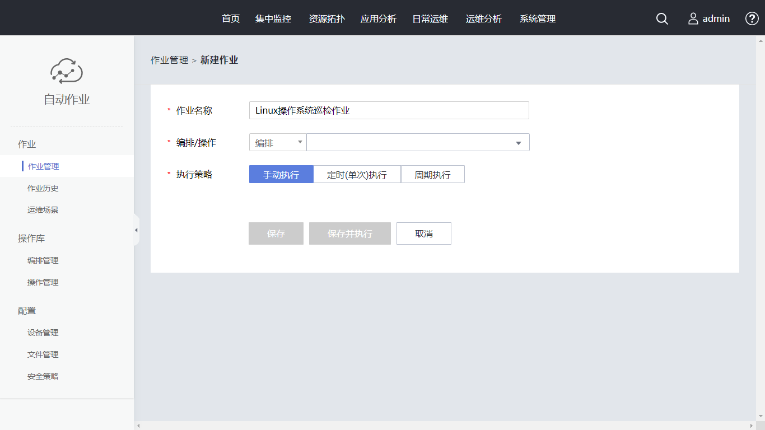Select the 定时(单次)执行 strategy option
Screen dimensions: 765x430
[357, 175]
